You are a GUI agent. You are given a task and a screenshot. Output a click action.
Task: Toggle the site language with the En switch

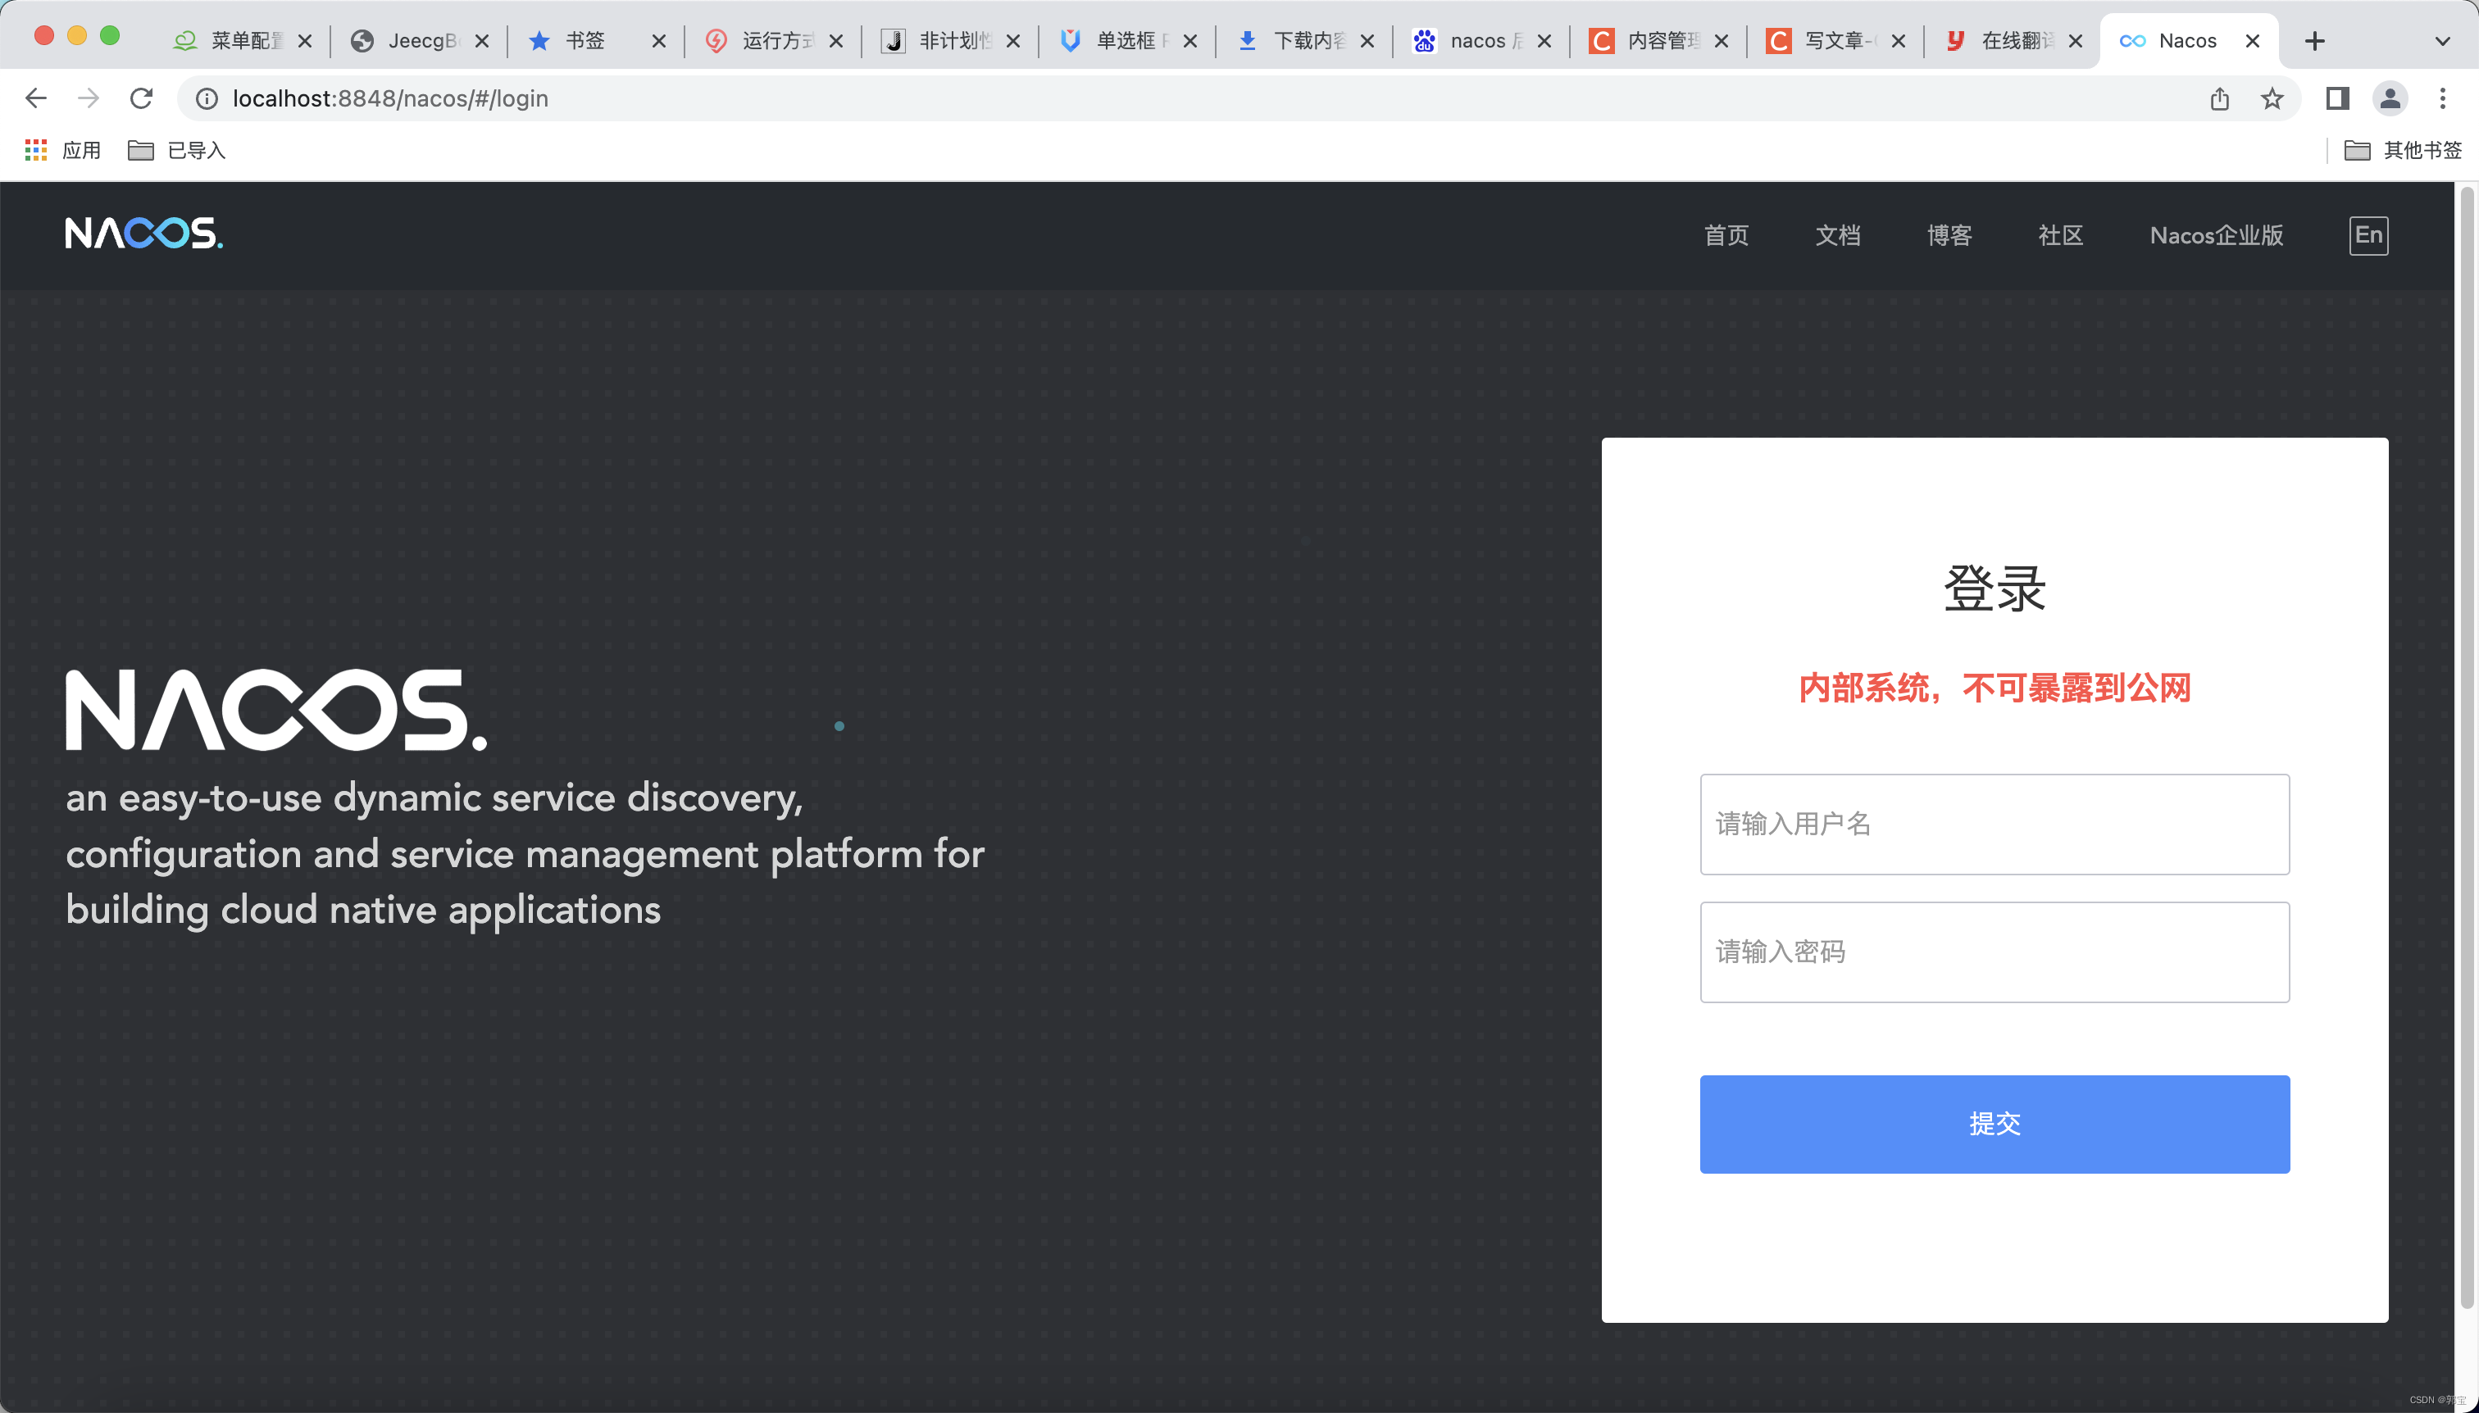tap(2367, 235)
